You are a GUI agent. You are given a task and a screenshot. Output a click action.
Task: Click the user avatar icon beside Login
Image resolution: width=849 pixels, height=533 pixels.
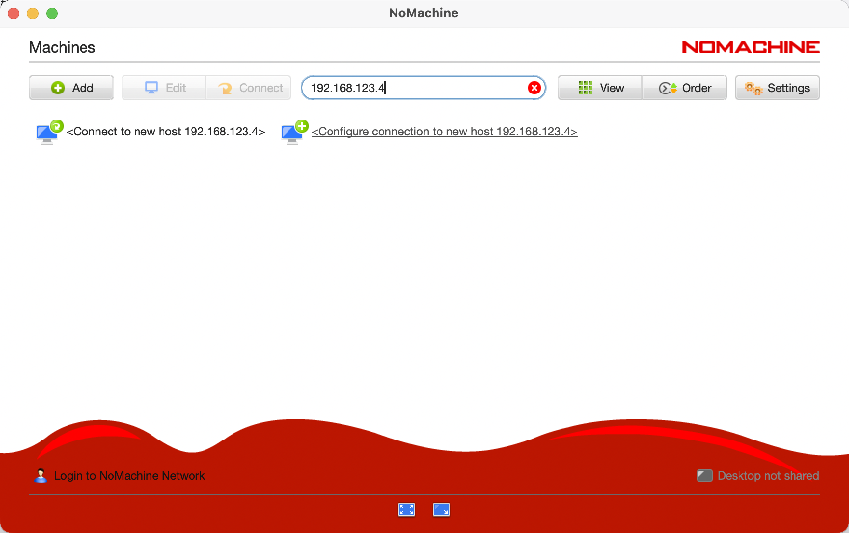pyautogui.click(x=41, y=476)
